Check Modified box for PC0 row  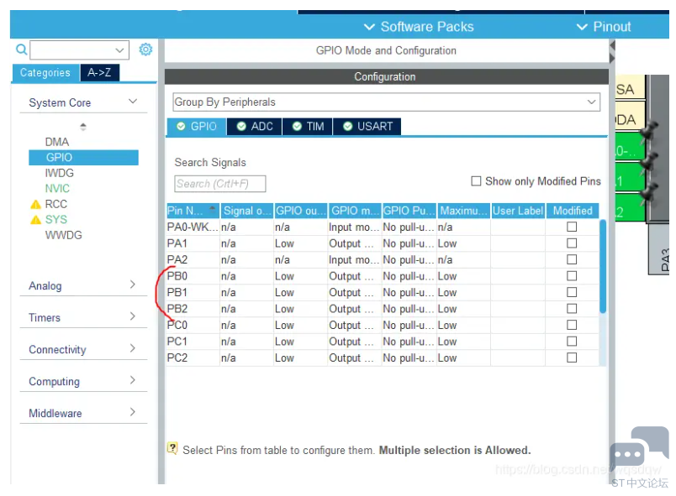coord(572,325)
